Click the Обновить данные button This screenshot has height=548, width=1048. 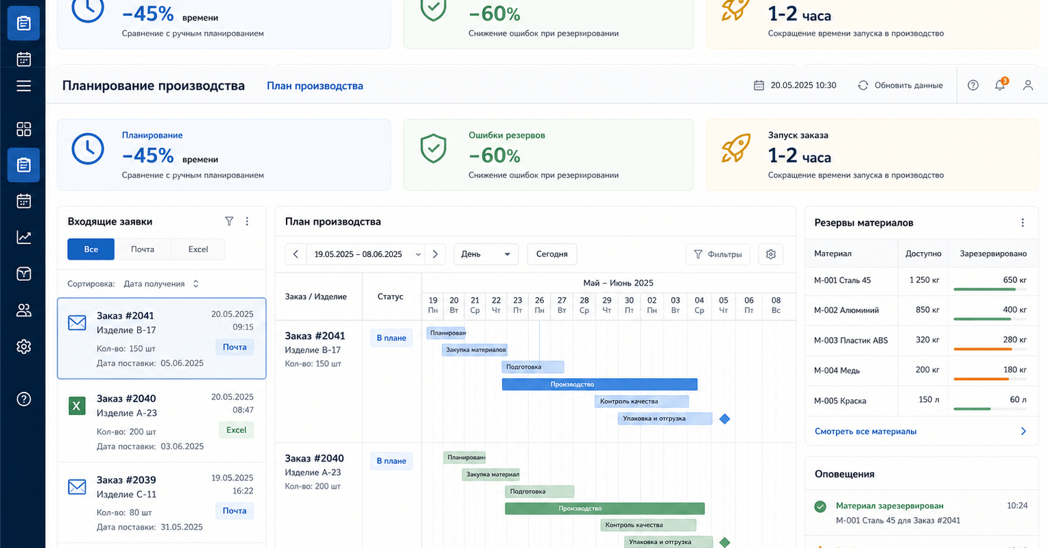click(901, 86)
